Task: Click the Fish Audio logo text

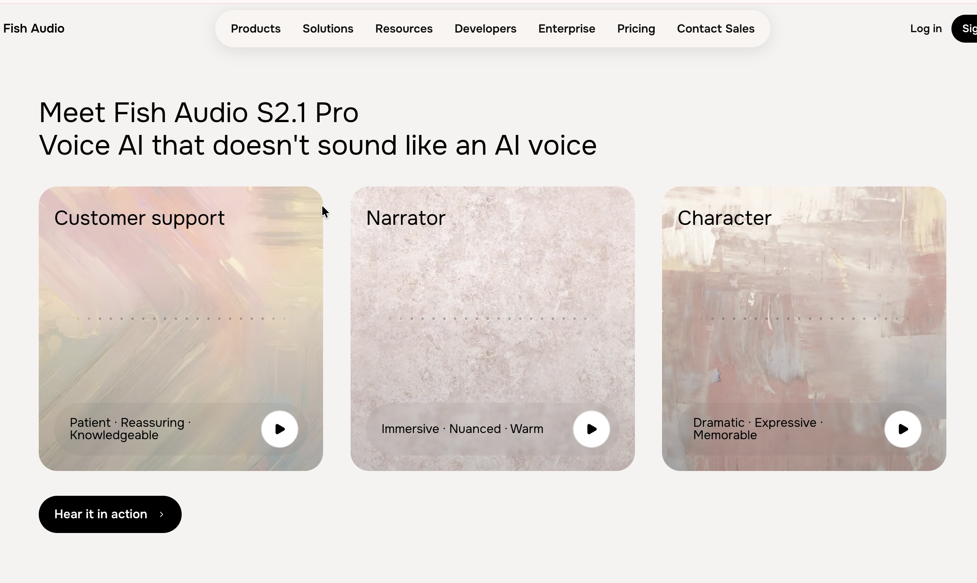Action: [x=34, y=28]
